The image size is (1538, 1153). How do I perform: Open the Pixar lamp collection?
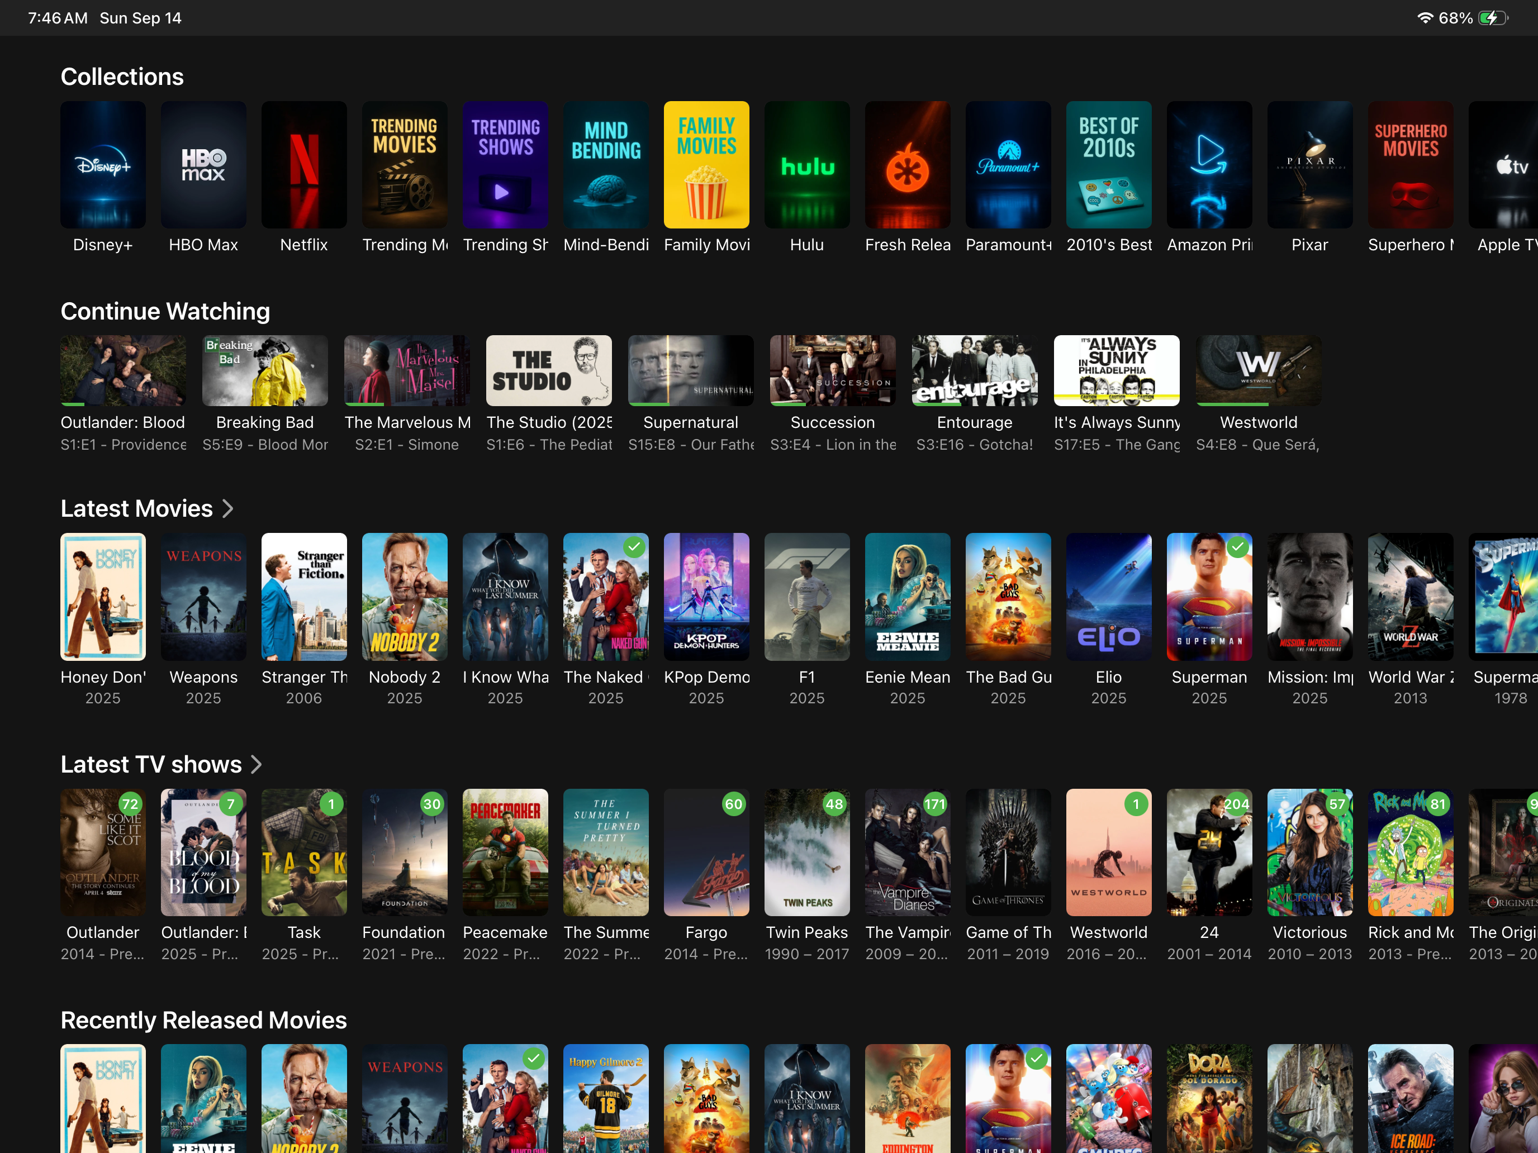click(x=1309, y=165)
